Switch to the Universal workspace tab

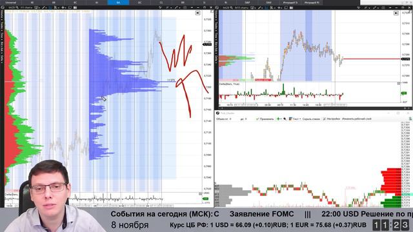11,3
